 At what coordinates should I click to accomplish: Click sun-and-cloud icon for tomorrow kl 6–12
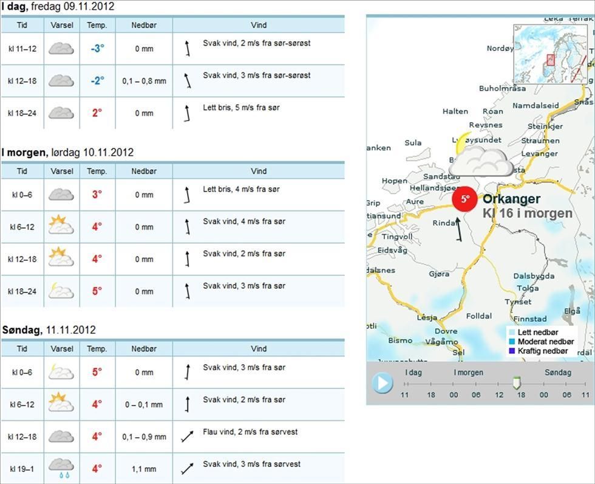[61, 227]
